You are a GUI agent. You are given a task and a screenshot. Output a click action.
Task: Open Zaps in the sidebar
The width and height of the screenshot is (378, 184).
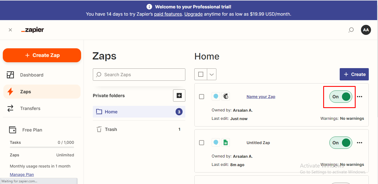coord(42,92)
